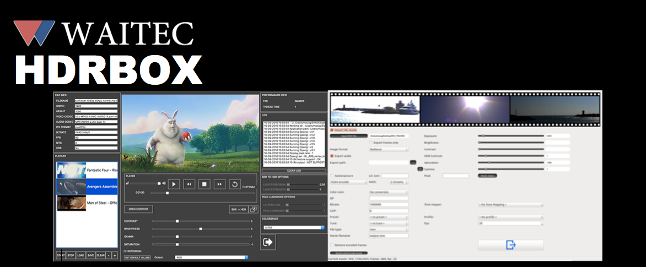This screenshot has width=646, height=267.
Task: Click the loud speaker icon beside the volume slider
Action: pyautogui.click(x=164, y=183)
